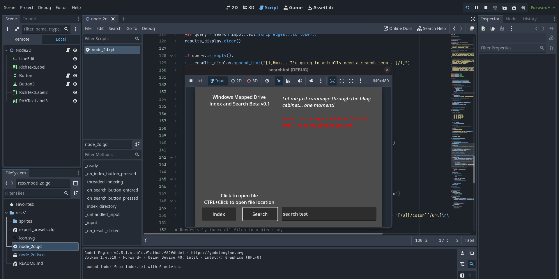This screenshot has height=279, width=559.
Task: Toggle the methods sort icon beside node_2d.gd
Action: (x=137, y=144)
